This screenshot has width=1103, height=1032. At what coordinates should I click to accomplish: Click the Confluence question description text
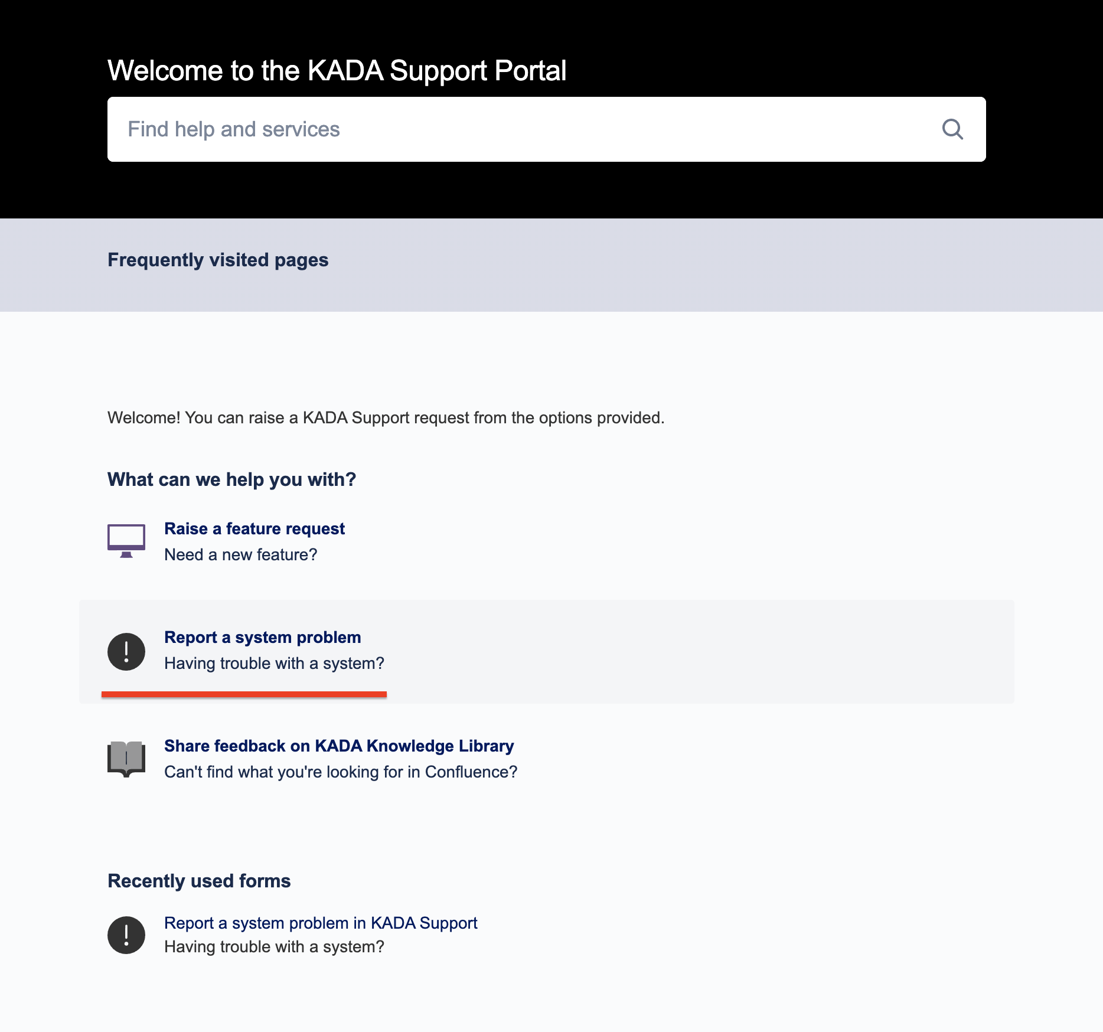coord(341,772)
